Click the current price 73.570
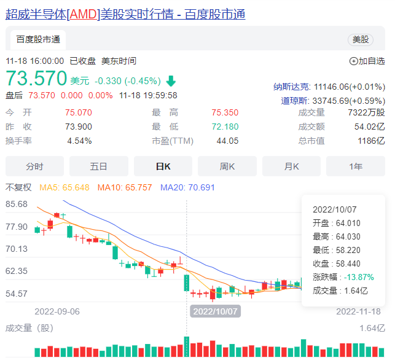 click(36, 79)
